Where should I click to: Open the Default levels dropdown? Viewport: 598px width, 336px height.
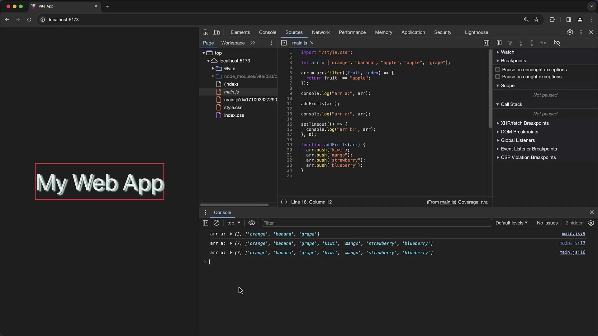coord(511,223)
